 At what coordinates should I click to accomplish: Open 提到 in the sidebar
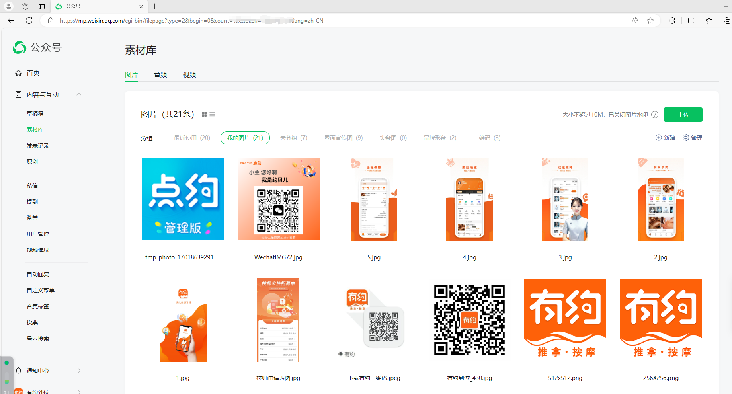point(32,202)
